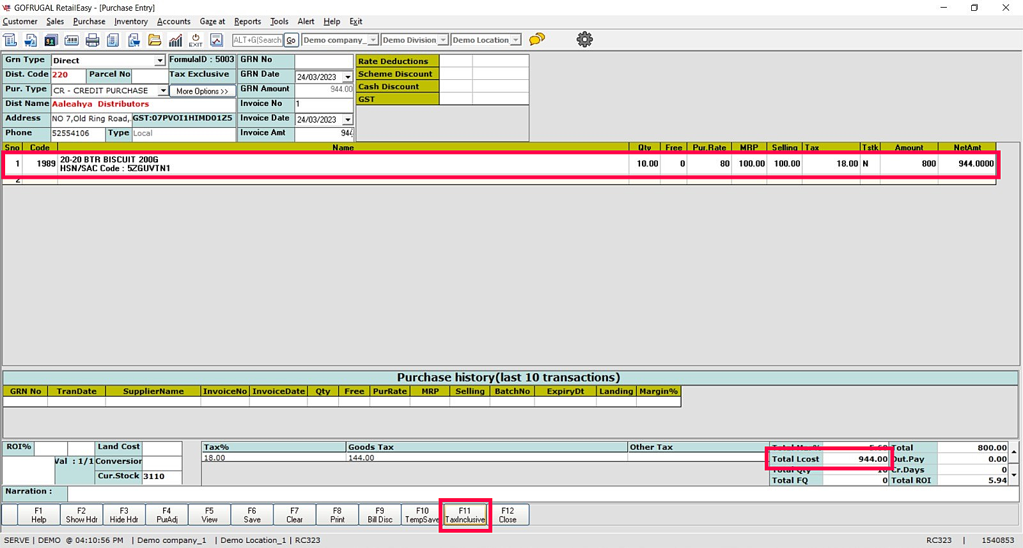Open the Alert menu

306,22
